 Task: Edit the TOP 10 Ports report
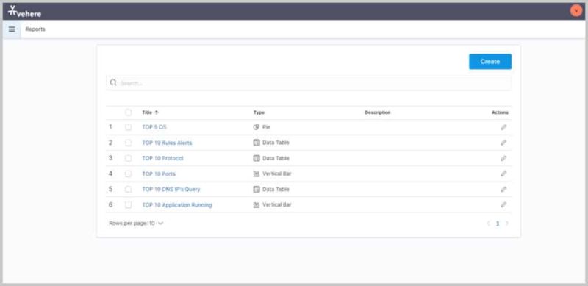[x=503, y=174]
